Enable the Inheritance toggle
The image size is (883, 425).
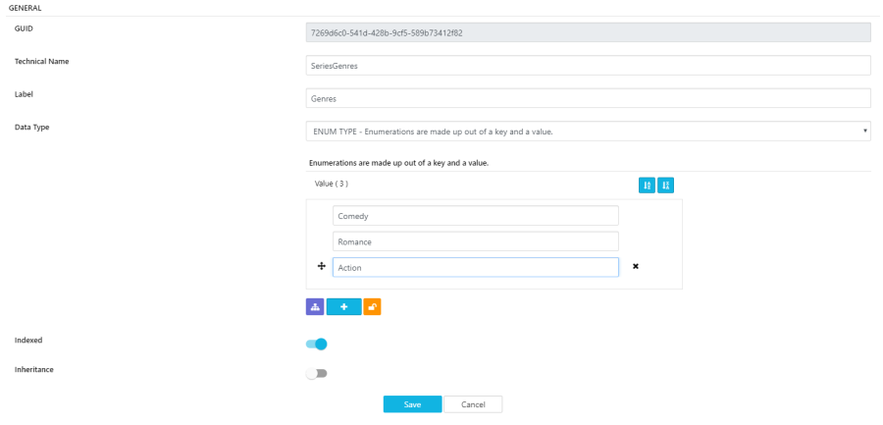pyautogui.click(x=316, y=373)
